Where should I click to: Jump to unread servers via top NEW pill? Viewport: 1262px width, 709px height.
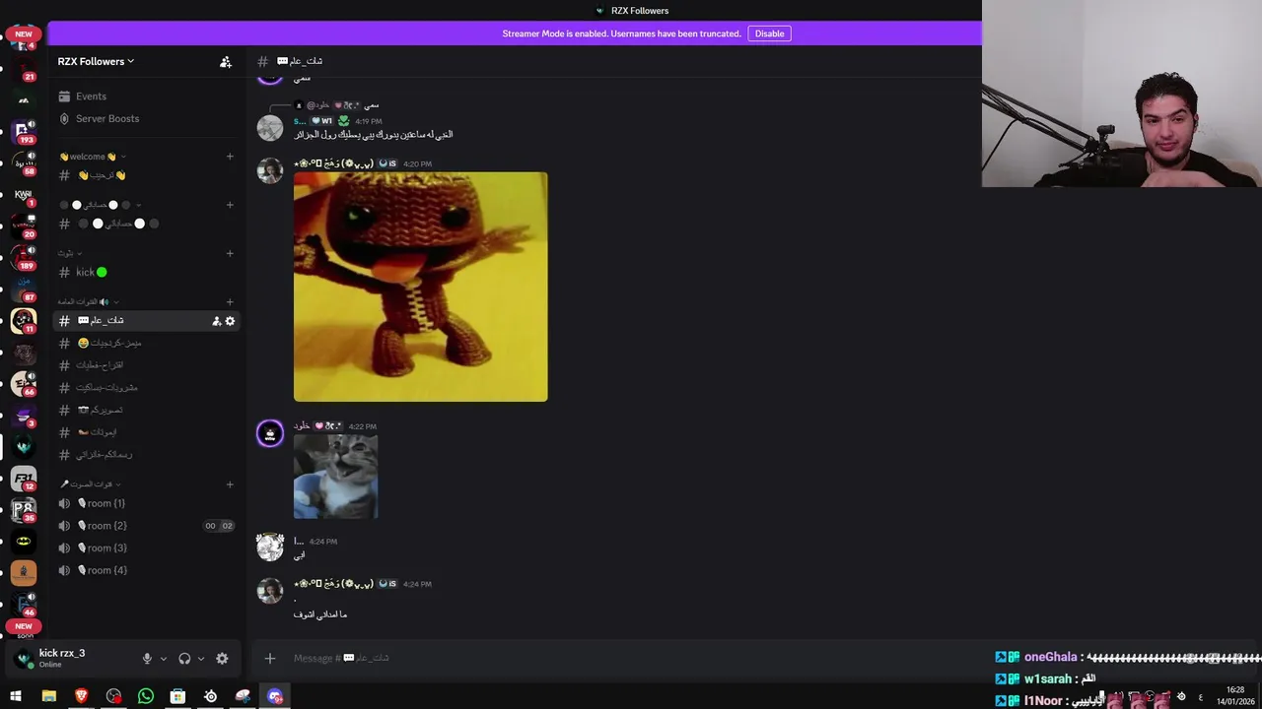point(24,33)
